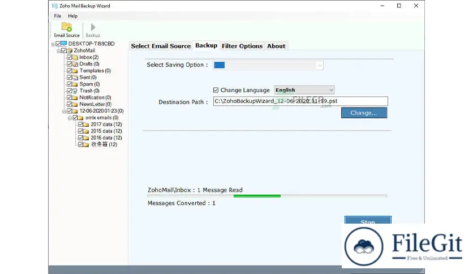Viewport: 473px width, 274px height.
Task: Collapse the 12-06-2020 01-23 tree node
Action: 64,112
